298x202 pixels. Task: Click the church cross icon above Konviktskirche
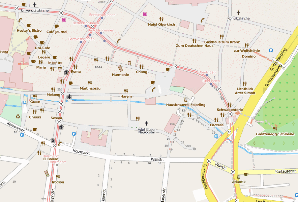pyautogui.click(x=238, y=13)
